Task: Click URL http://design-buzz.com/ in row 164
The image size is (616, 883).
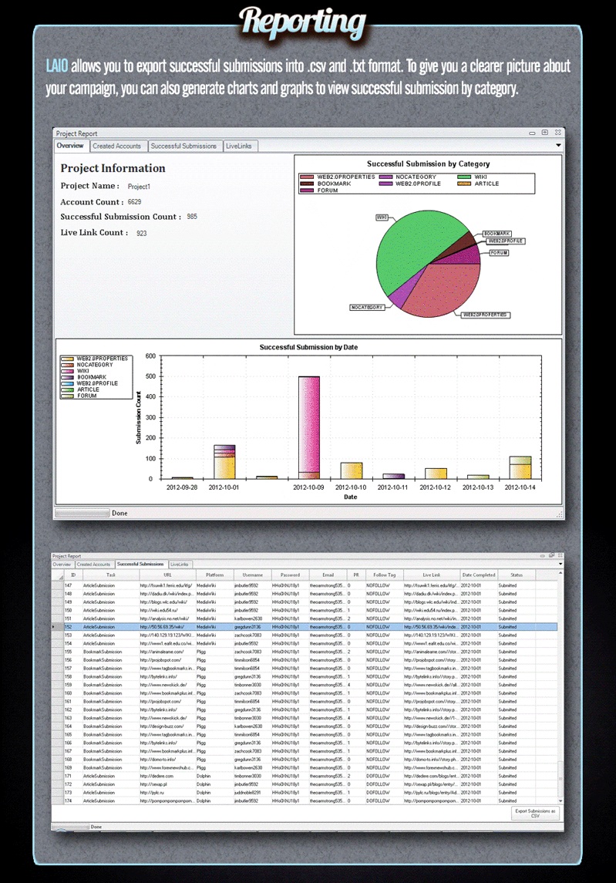Action: (162, 726)
